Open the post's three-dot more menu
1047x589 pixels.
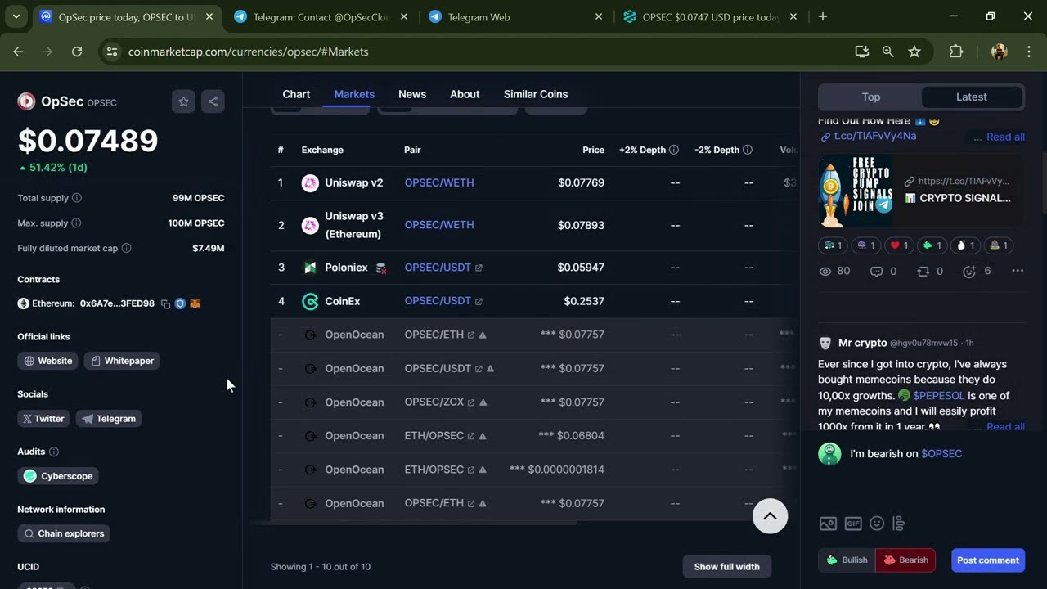1018,271
